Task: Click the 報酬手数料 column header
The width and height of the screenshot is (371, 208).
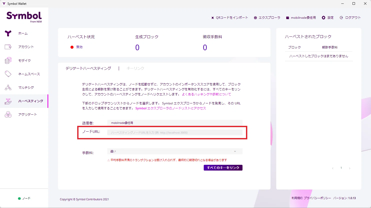Action: (330, 47)
